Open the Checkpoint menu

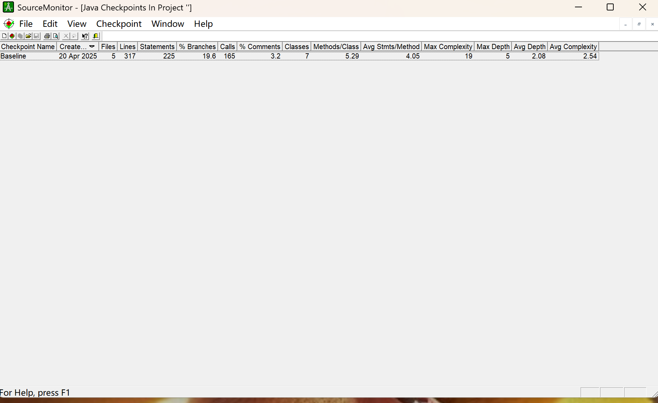(x=119, y=24)
